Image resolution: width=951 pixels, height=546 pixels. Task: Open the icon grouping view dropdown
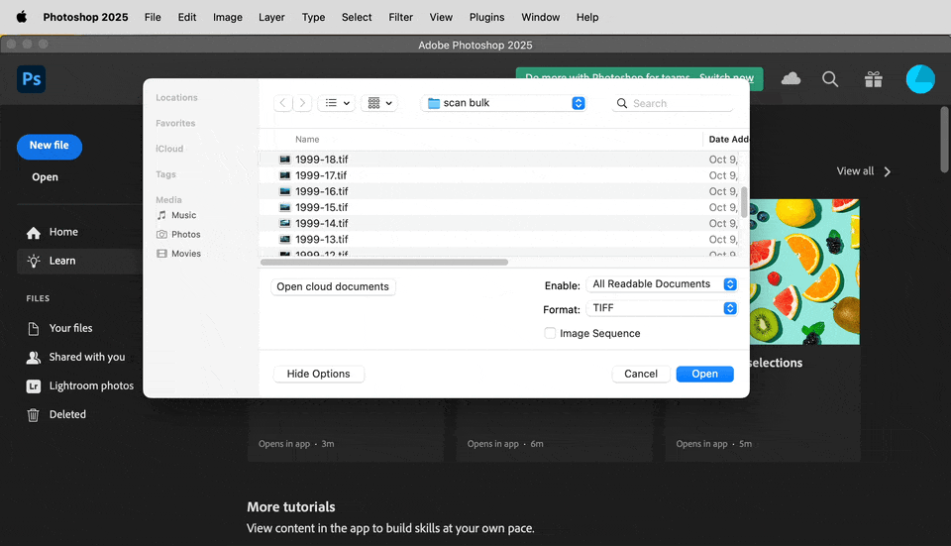(x=379, y=103)
